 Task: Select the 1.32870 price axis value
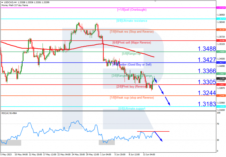click(x=221, y=88)
